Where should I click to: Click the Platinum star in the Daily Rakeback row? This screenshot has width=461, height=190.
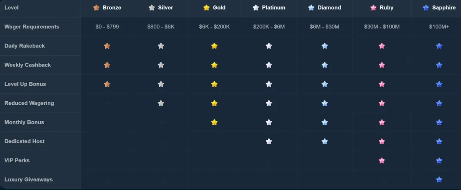269,46
